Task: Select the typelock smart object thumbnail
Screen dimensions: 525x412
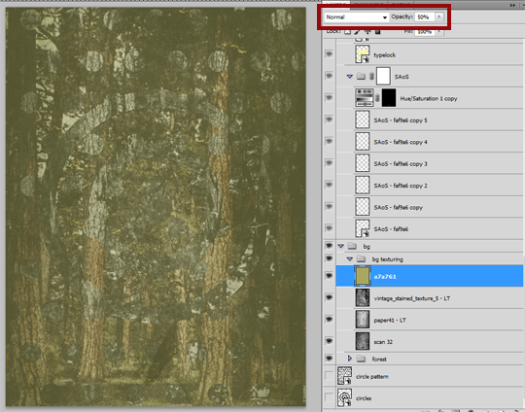Action: 363,53
